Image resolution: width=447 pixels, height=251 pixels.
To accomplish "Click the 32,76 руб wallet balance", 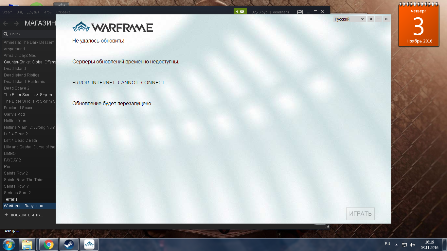I will (259, 12).
